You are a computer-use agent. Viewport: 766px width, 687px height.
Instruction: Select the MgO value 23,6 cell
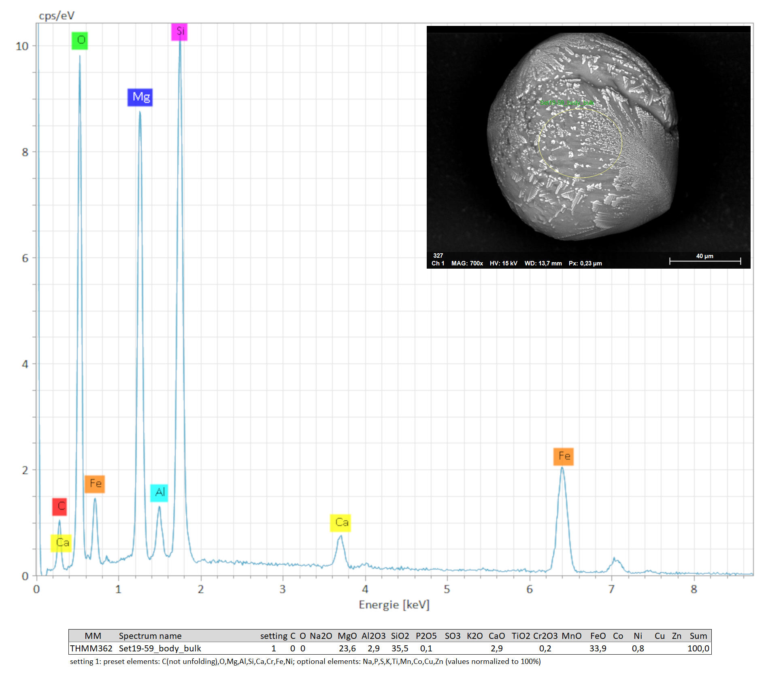347,649
